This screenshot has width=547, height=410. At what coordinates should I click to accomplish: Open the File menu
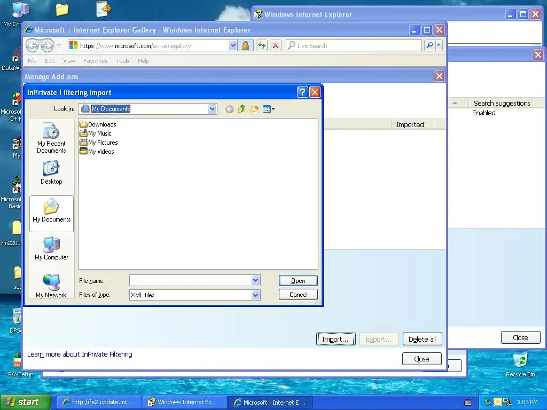[32, 61]
